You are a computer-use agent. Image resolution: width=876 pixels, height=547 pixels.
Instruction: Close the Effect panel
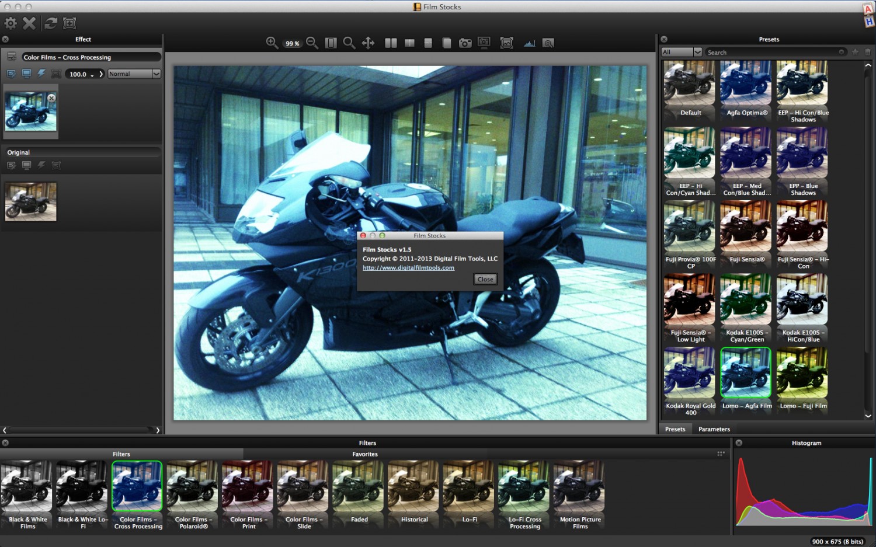tap(5, 39)
